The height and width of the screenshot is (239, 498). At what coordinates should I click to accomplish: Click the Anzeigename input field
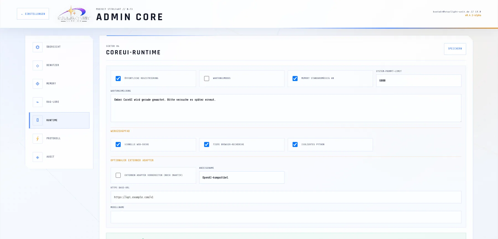(x=242, y=177)
